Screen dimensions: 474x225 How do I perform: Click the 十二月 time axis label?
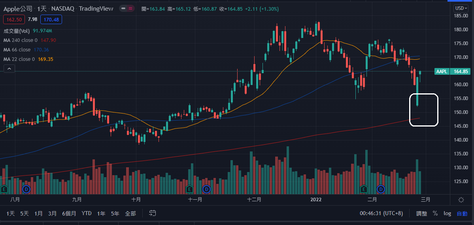pyautogui.click(x=254, y=200)
